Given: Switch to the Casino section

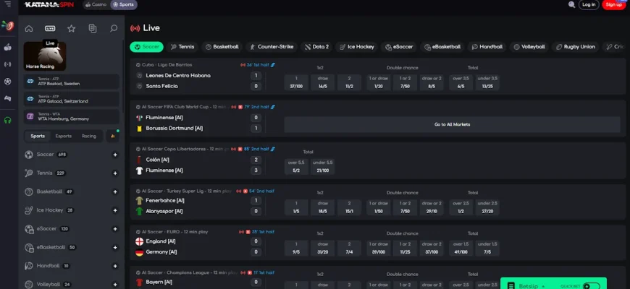Looking at the screenshot, I should 96,5.
